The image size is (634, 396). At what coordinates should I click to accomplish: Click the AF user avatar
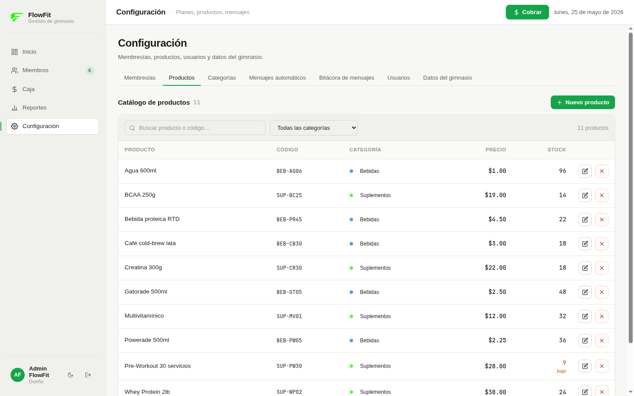(18, 375)
